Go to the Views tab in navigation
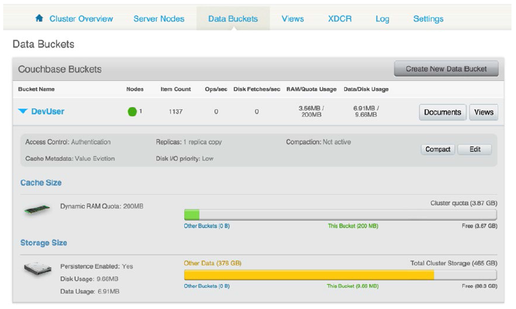Viewport: 516px width, 309px height. [x=293, y=19]
